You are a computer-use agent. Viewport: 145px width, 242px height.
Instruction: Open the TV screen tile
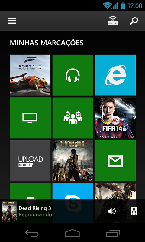(x=30, y=118)
